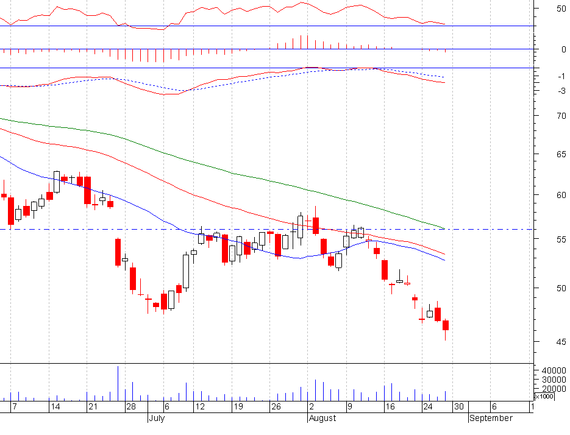Select the '26' date label on time axis
Image resolution: width=570 pixels, height=435 pixels.
coord(276,406)
